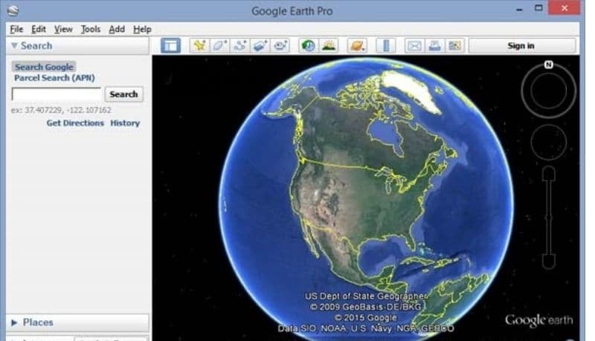This screenshot has height=341, width=595.
Task: Click the Sign in button
Action: 522,45
